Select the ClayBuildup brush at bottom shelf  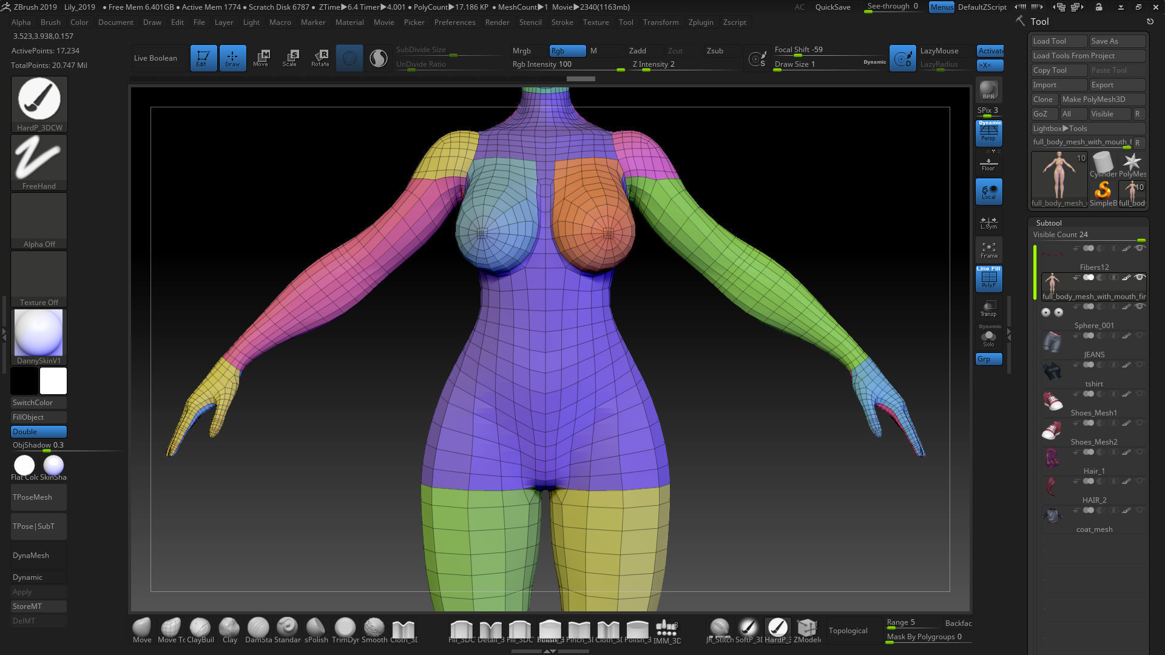pos(200,631)
